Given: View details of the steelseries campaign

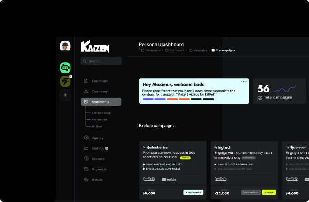Looking at the screenshot, I should coord(193,193).
